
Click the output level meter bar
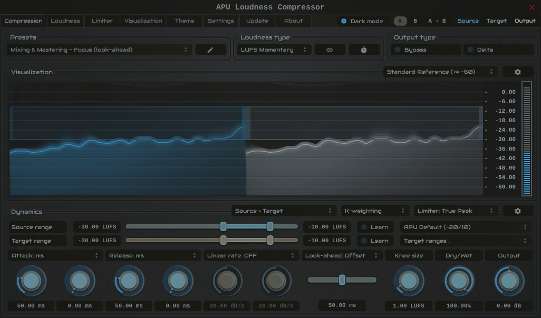(x=527, y=138)
